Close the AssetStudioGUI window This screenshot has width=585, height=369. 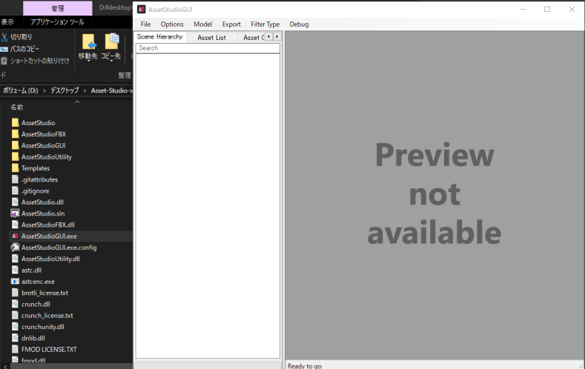pyautogui.click(x=572, y=10)
